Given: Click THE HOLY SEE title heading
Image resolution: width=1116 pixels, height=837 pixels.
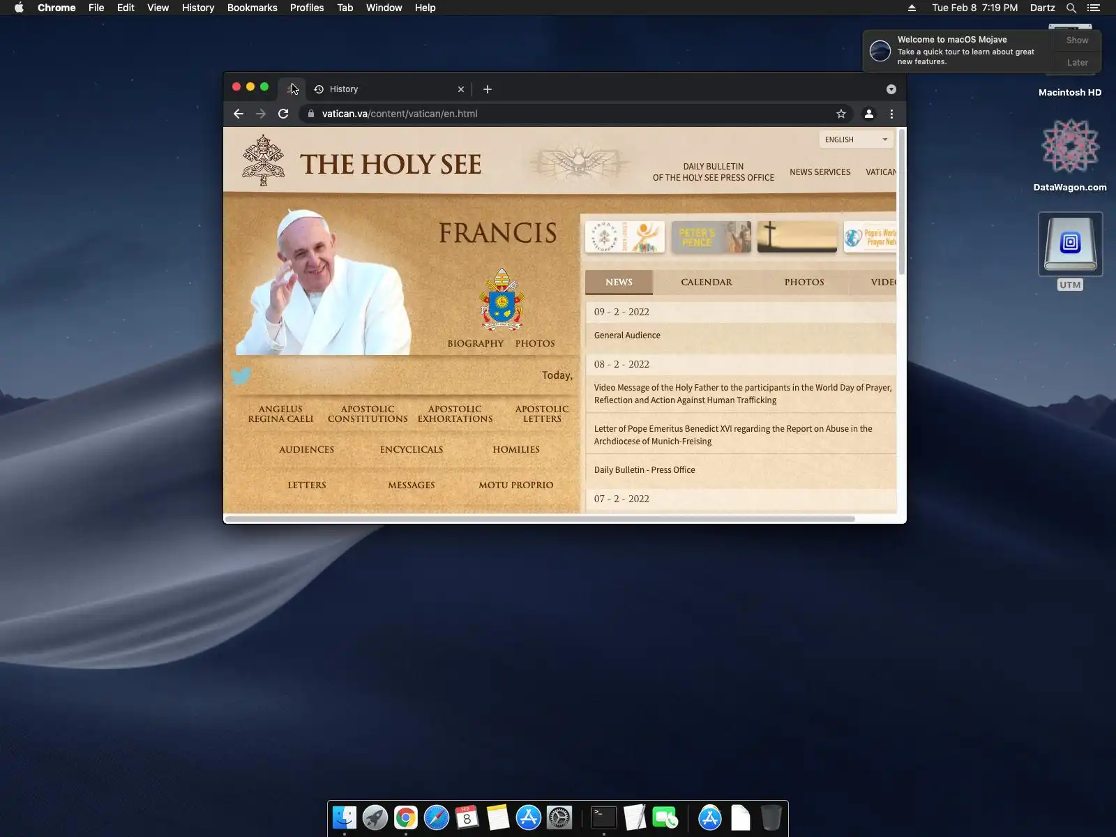Looking at the screenshot, I should point(391,165).
